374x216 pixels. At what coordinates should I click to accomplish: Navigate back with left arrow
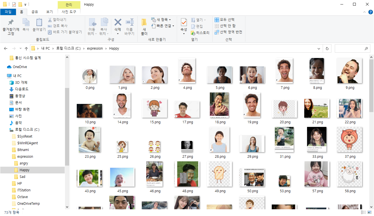[6, 48]
